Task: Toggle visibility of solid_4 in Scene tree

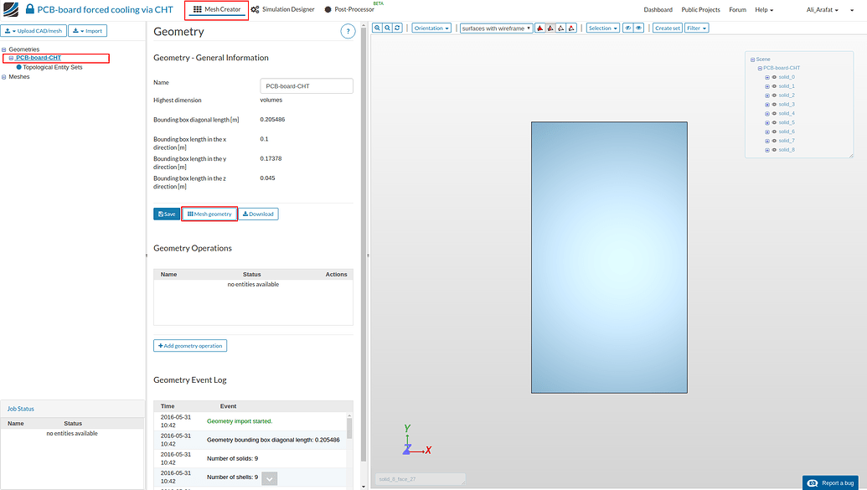Action: 774,113
